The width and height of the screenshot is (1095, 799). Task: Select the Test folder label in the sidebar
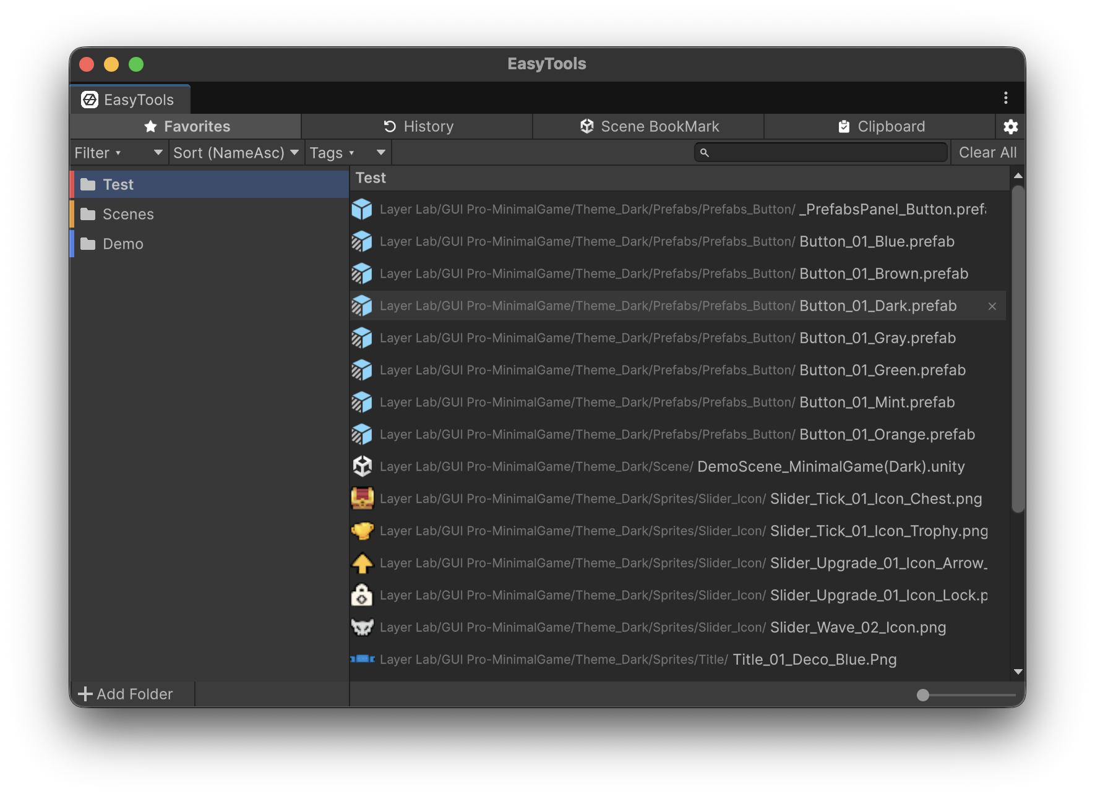pos(118,184)
